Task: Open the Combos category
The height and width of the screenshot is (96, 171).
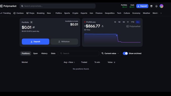Action: [20, 13]
